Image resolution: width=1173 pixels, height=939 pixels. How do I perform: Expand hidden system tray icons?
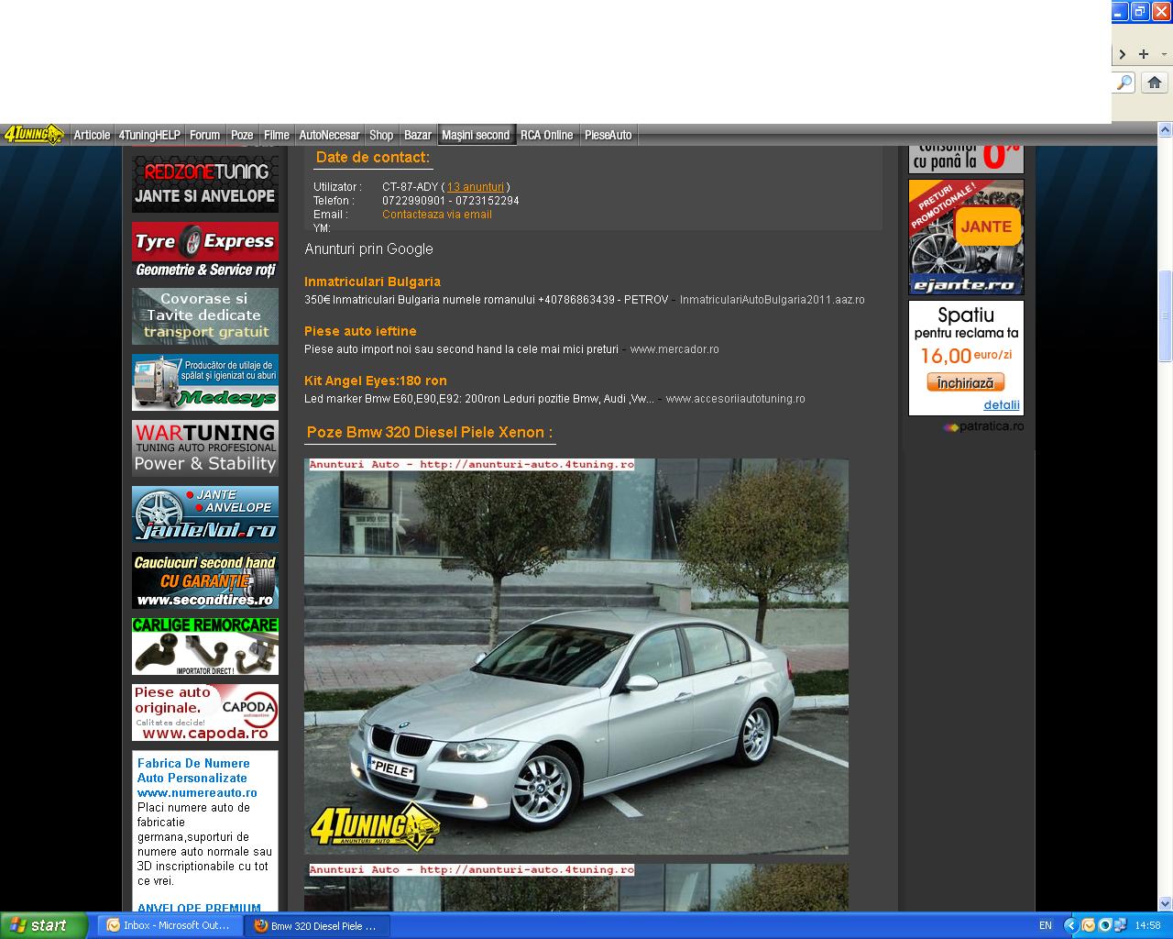(x=1070, y=925)
